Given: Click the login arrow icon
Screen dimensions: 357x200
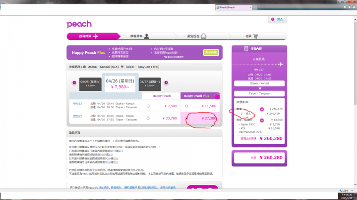Looking at the screenshot, I should click(x=273, y=19).
